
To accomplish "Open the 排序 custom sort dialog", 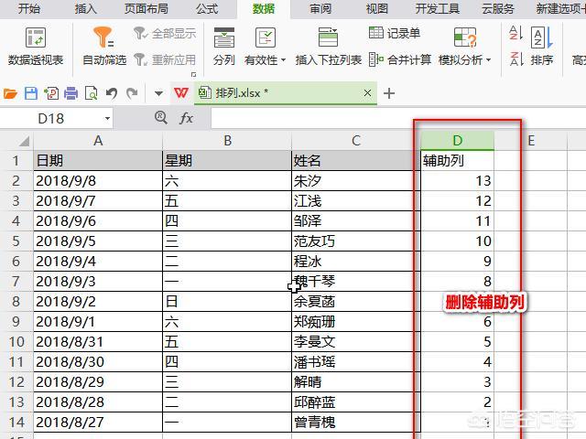I will pos(541,47).
